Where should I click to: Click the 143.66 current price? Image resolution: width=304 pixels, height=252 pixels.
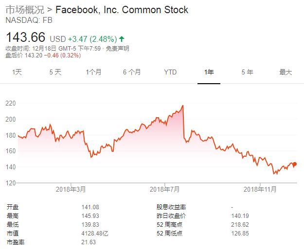tap(25, 37)
